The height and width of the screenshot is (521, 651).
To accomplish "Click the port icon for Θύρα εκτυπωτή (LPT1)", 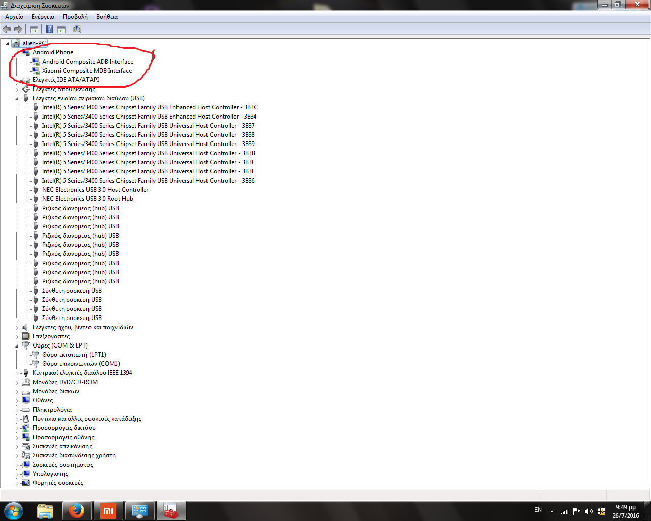I will tap(36, 355).
